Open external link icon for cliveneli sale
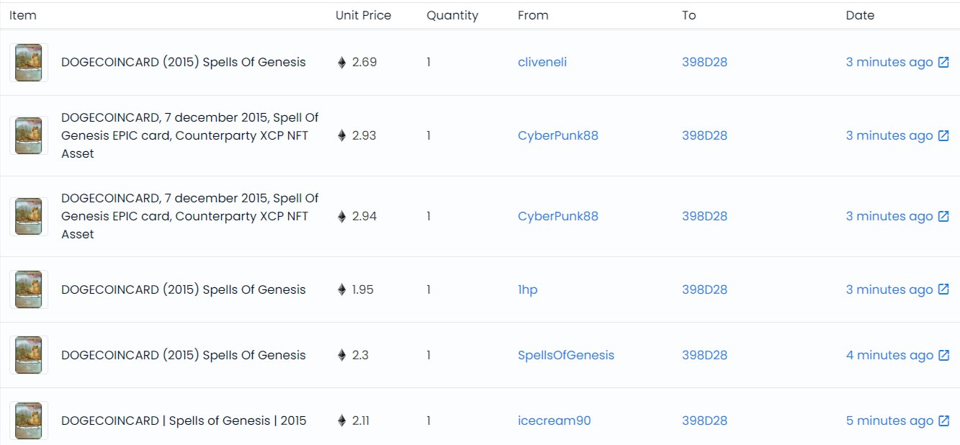Viewport: 960px width, 445px height. click(943, 63)
